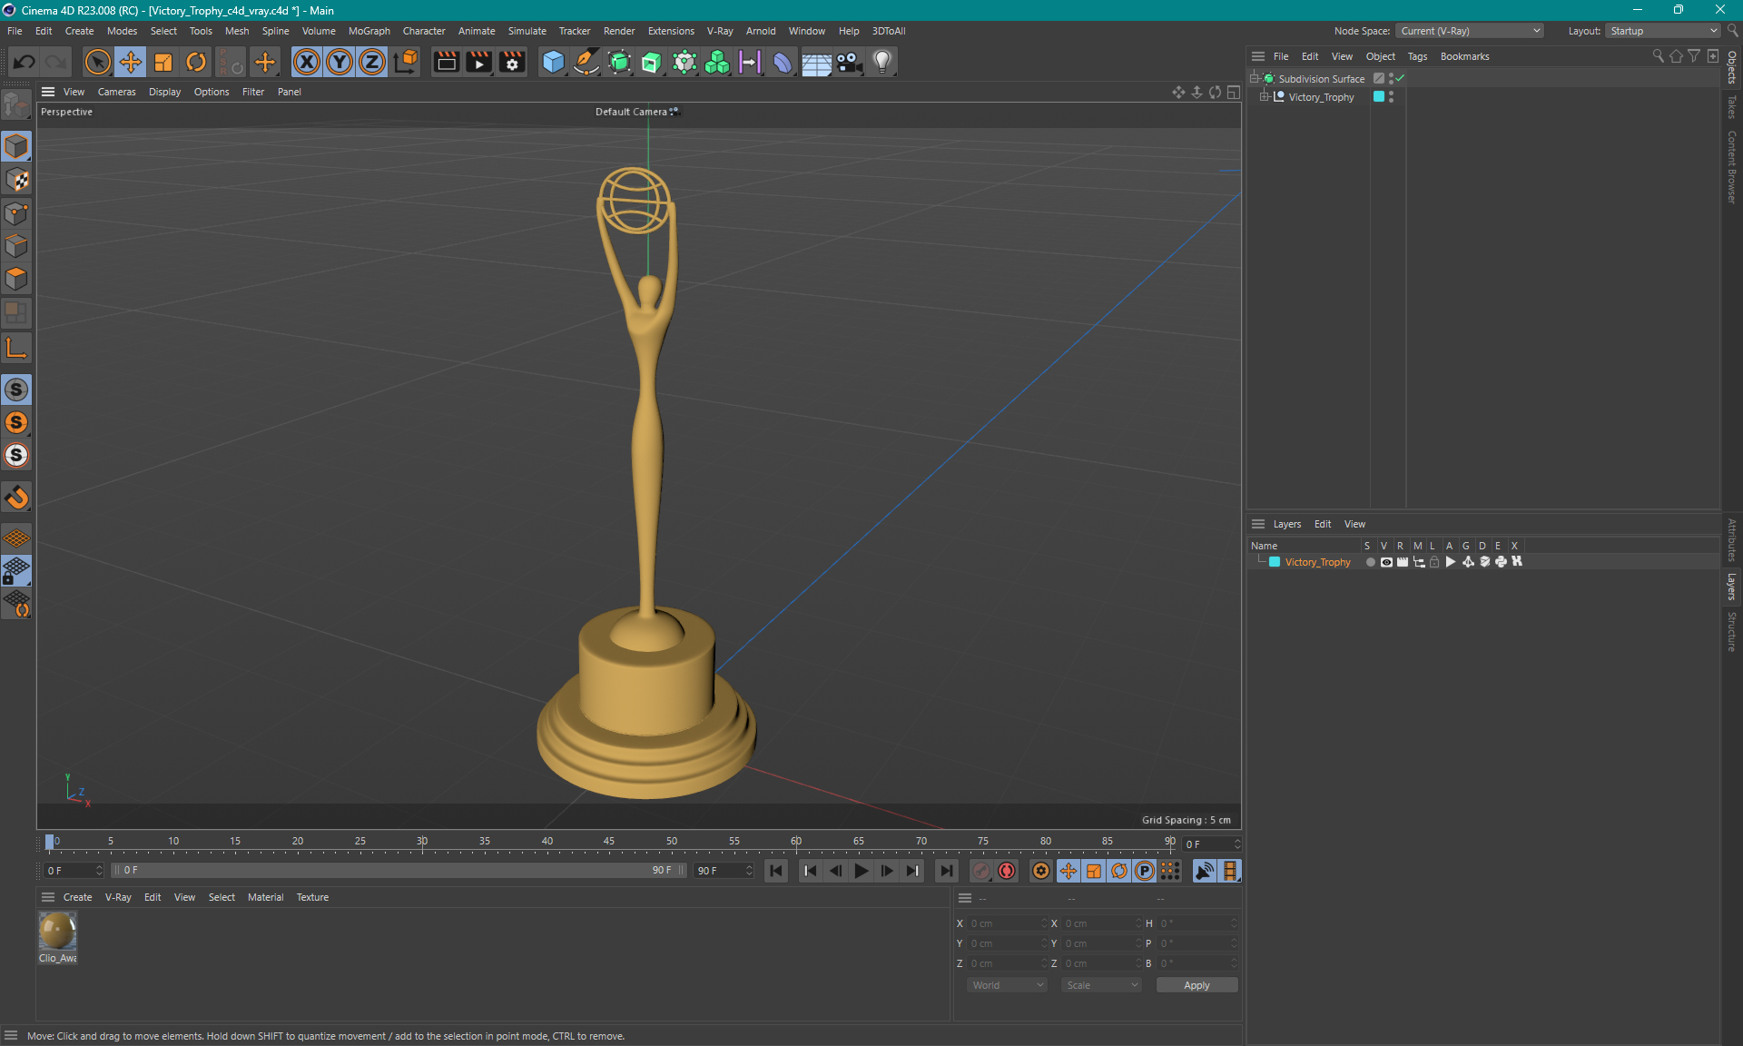Open the Layout Startup dropdown
The width and height of the screenshot is (1743, 1046).
point(1663,31)
